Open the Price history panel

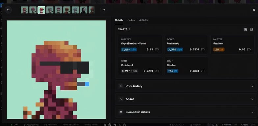(186, 86)
